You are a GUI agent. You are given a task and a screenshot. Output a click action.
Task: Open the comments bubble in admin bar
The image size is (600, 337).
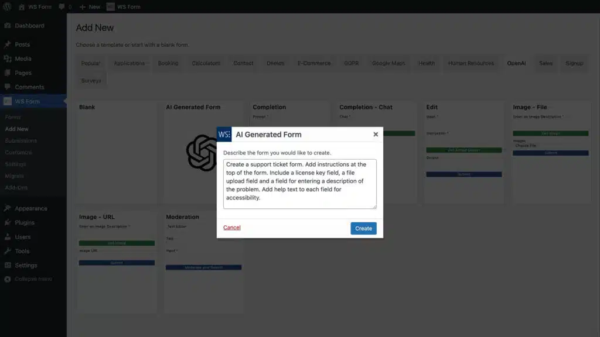click(65, 7)
